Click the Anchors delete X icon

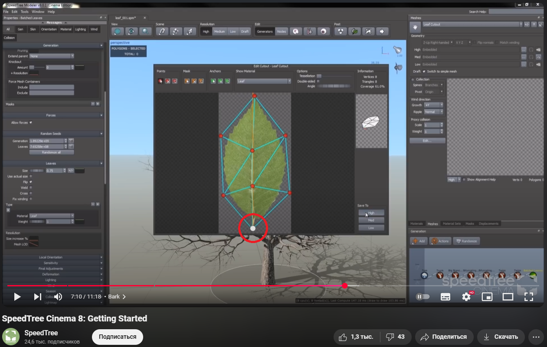tap(220, 81)
